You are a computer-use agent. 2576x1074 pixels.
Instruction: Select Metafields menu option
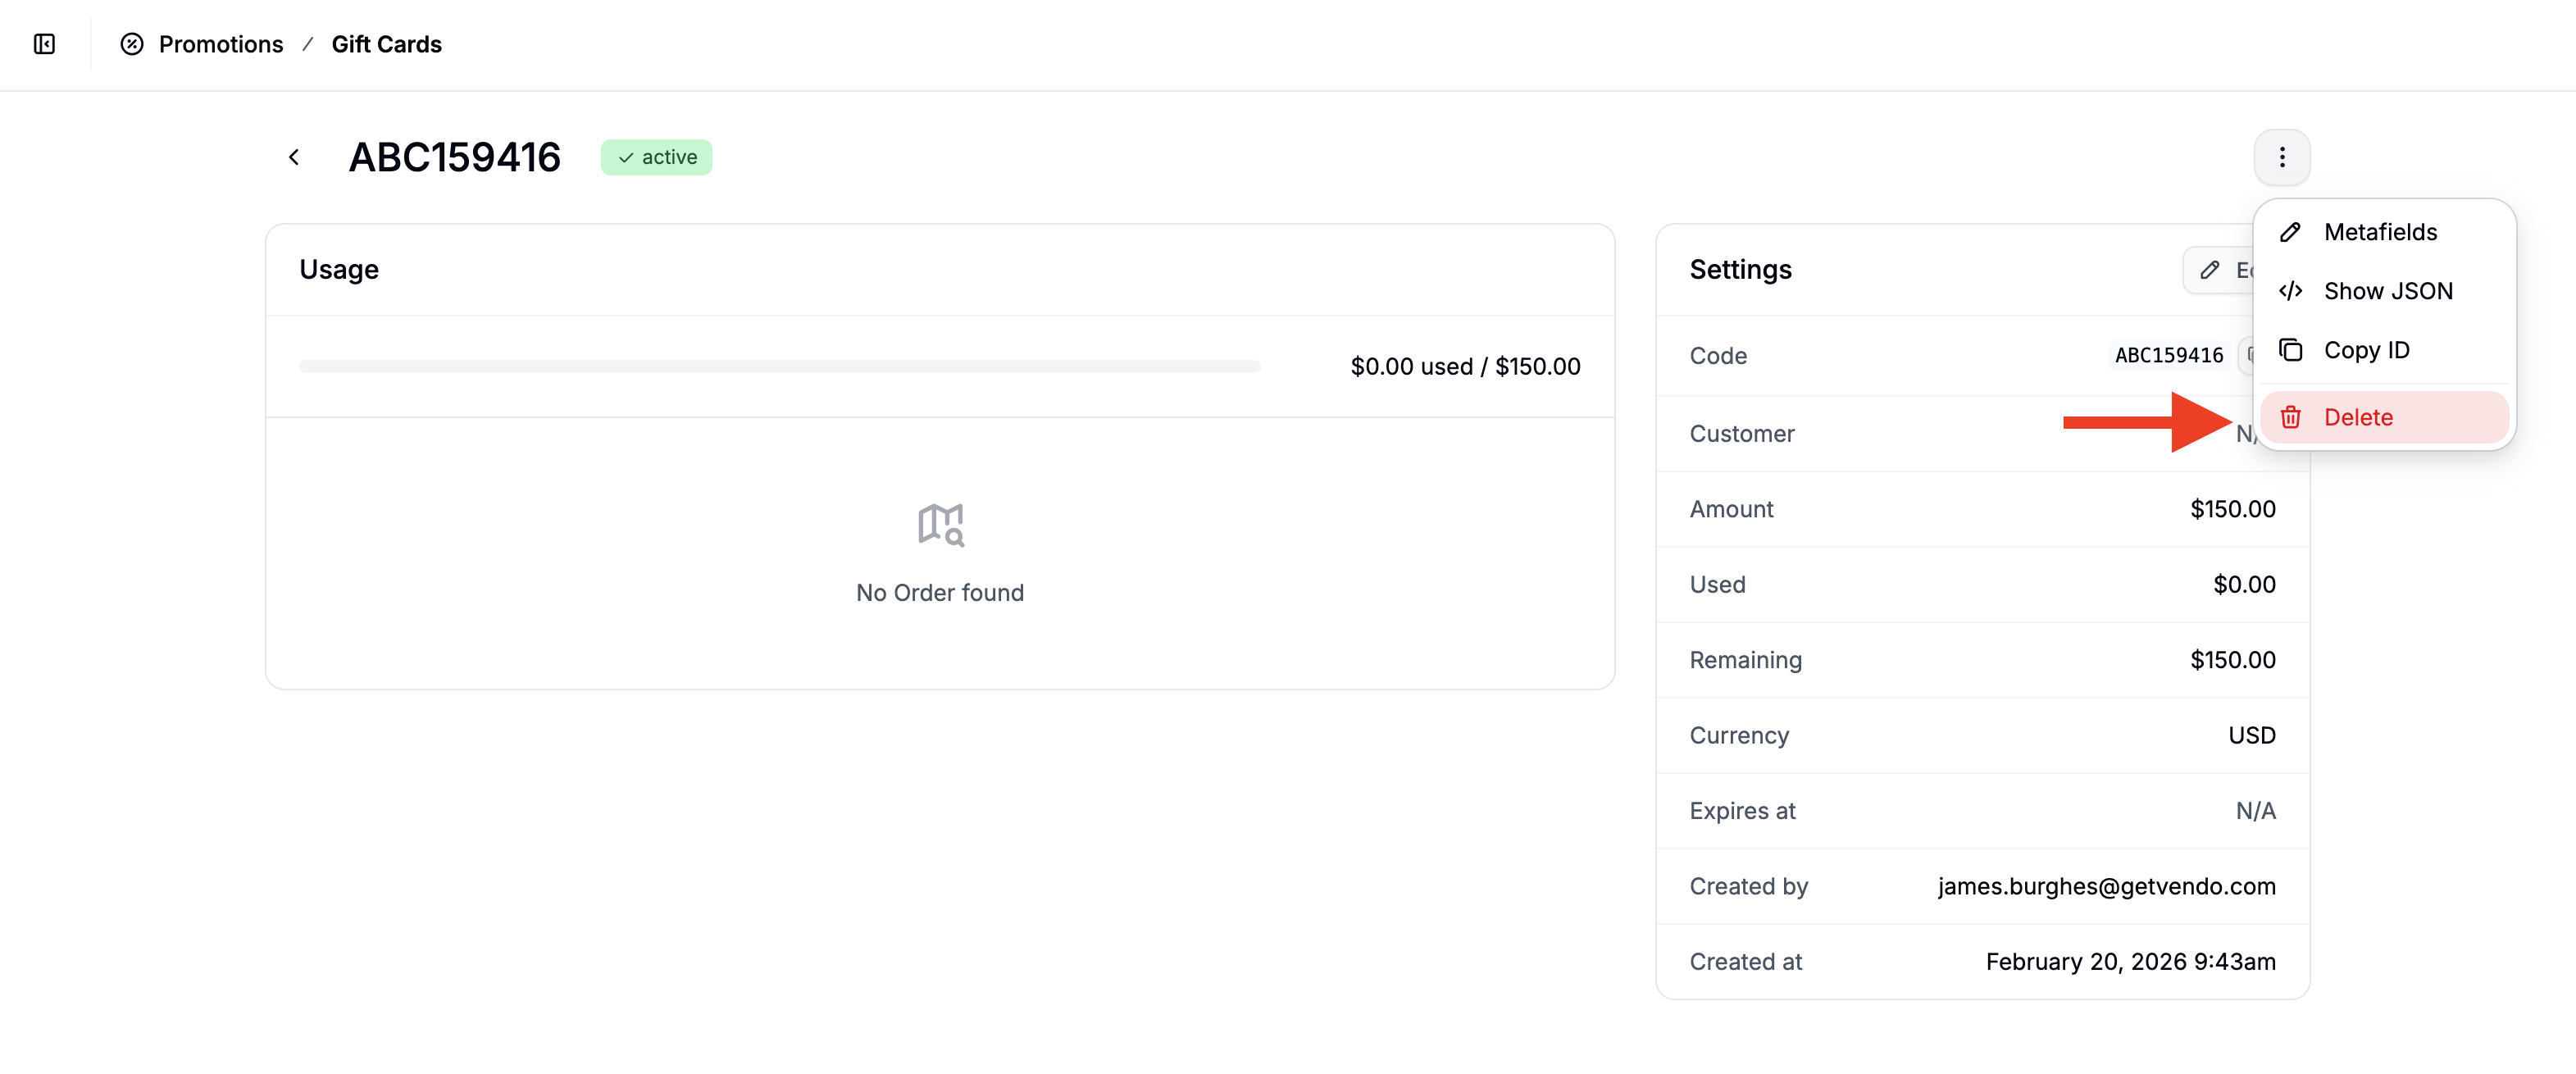click(x=2381, y=231)
